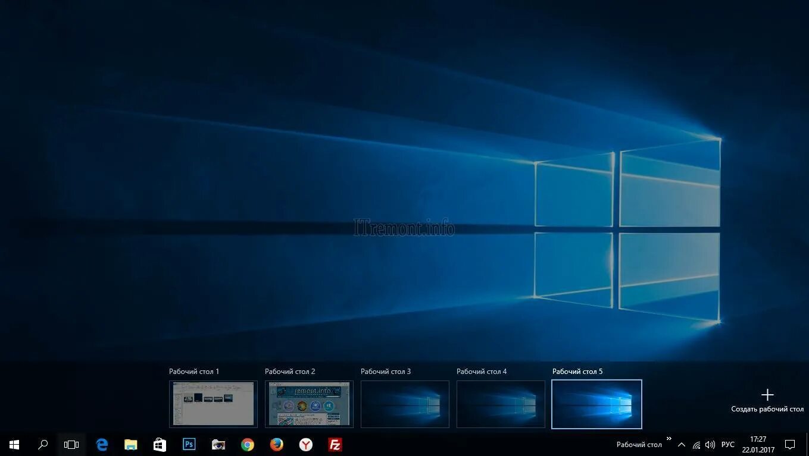
Task: Open clock showing 17:27 22.01.2017
Action: point(758,445)
